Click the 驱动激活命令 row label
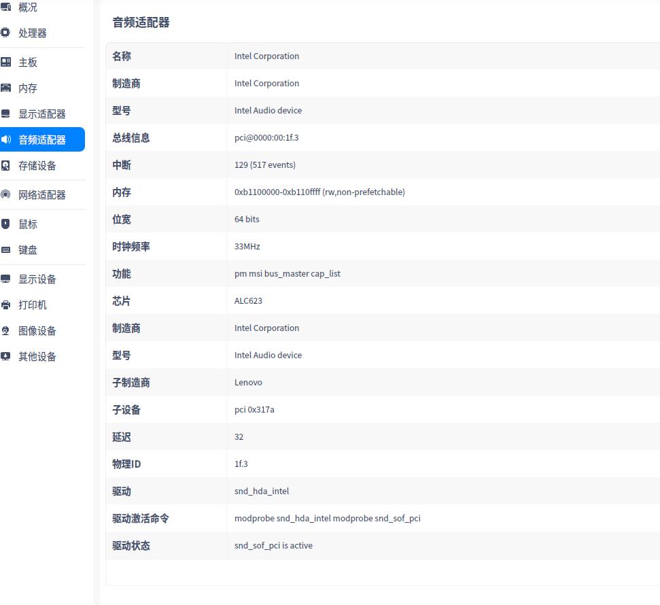This screenshot has width=660, height=605. click(x=141, y=518)
